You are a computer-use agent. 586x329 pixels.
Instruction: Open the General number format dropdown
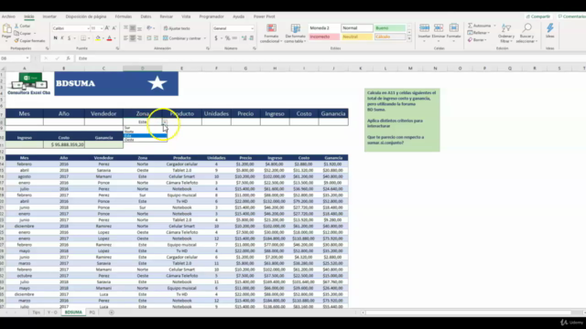point(253,28)
